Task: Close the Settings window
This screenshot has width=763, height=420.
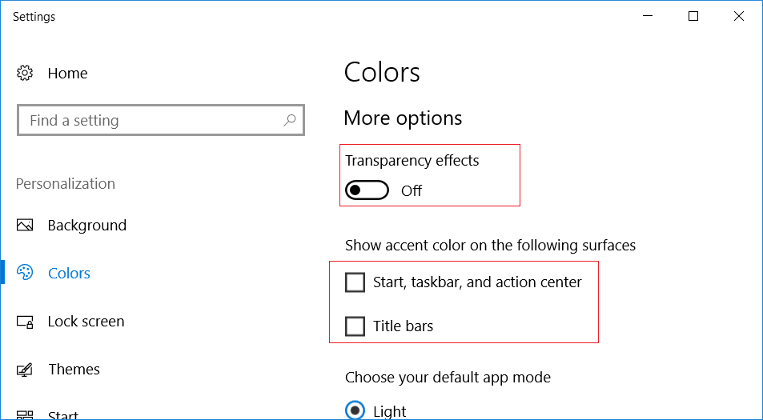Action: pyautogui.click(x=739, y=17)
